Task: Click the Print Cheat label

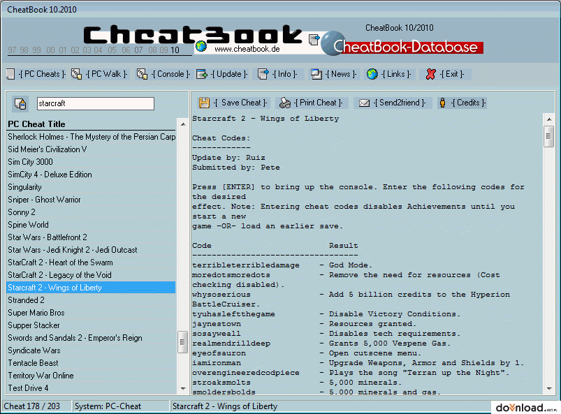Action: 318,103
